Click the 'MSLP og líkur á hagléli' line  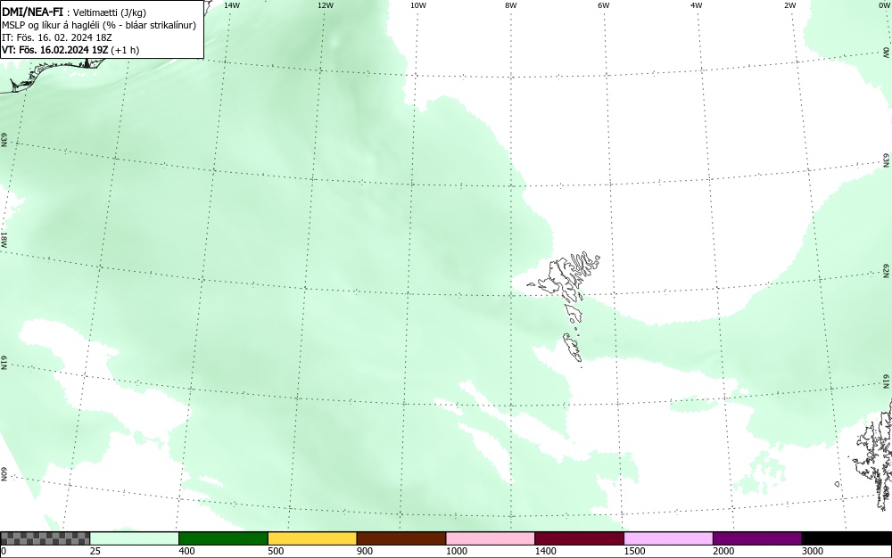click(x=99, y=26)
